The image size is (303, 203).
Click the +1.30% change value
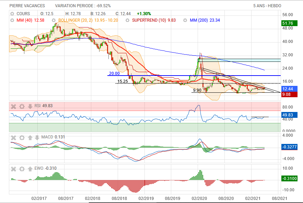pos(144,14)
